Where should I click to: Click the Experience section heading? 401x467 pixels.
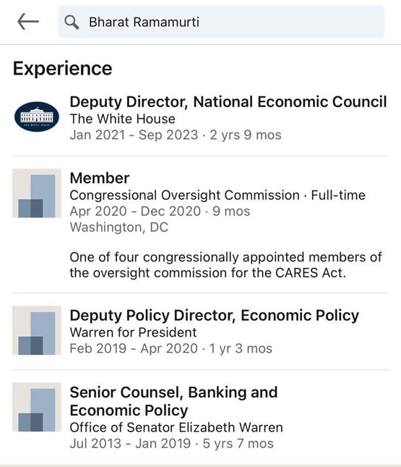tap(62, 69)
